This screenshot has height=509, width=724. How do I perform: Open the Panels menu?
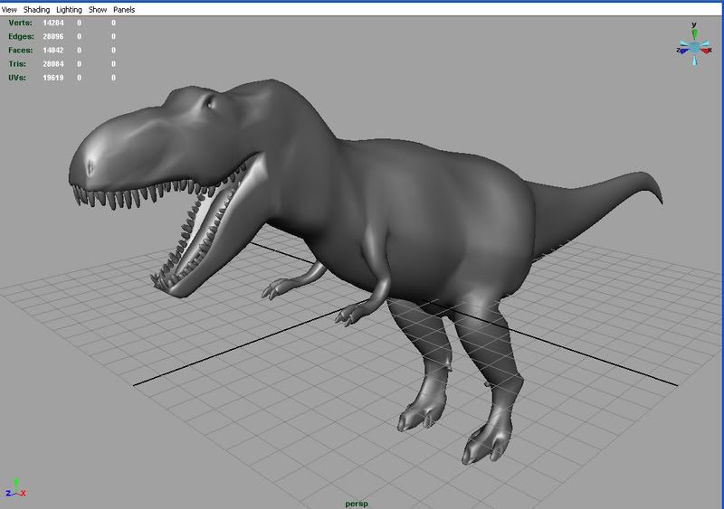(x=124, y=9)
